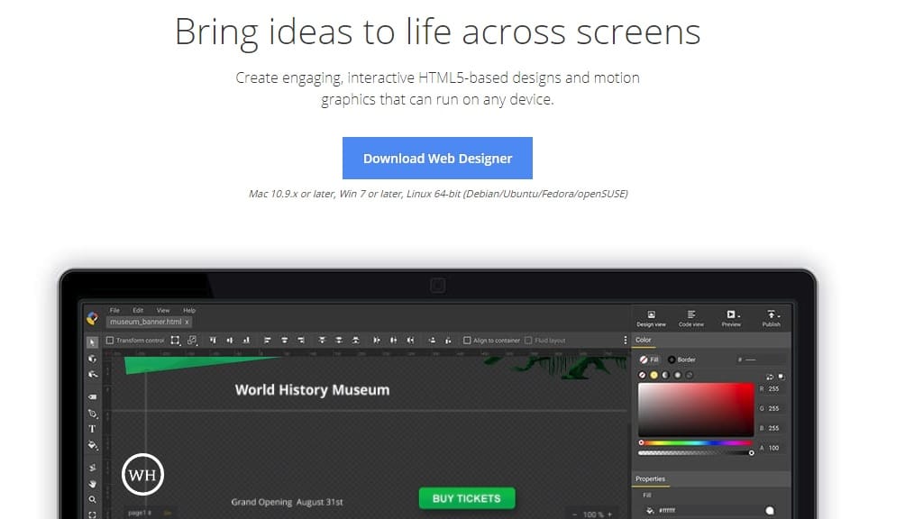This screenshot has height=519, width=905.
Task: Toggle the Fluid layout checkbox
Action: (528, 341)
